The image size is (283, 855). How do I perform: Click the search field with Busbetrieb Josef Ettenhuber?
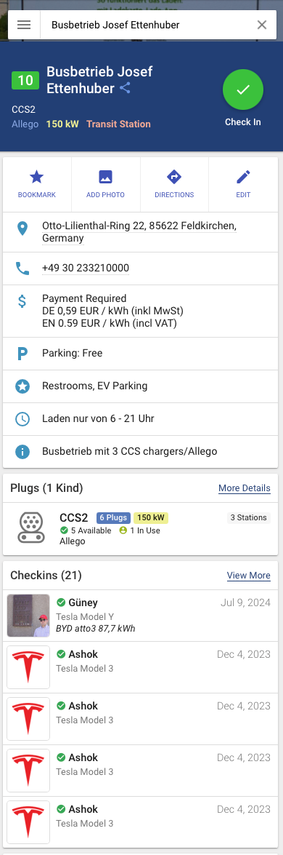147,25
